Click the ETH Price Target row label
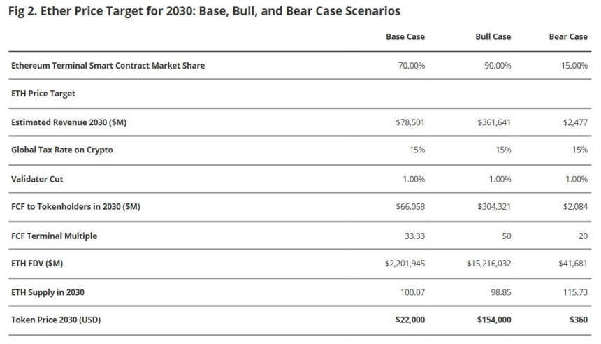 coord(43,93)
